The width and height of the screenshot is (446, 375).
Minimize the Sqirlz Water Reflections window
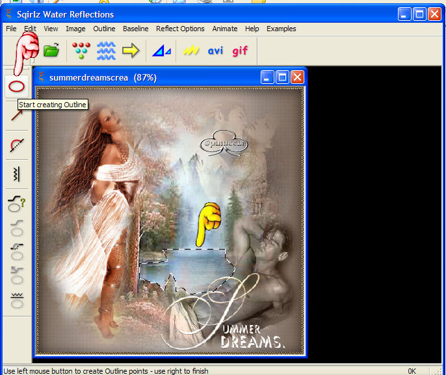[x=404, y=14]
